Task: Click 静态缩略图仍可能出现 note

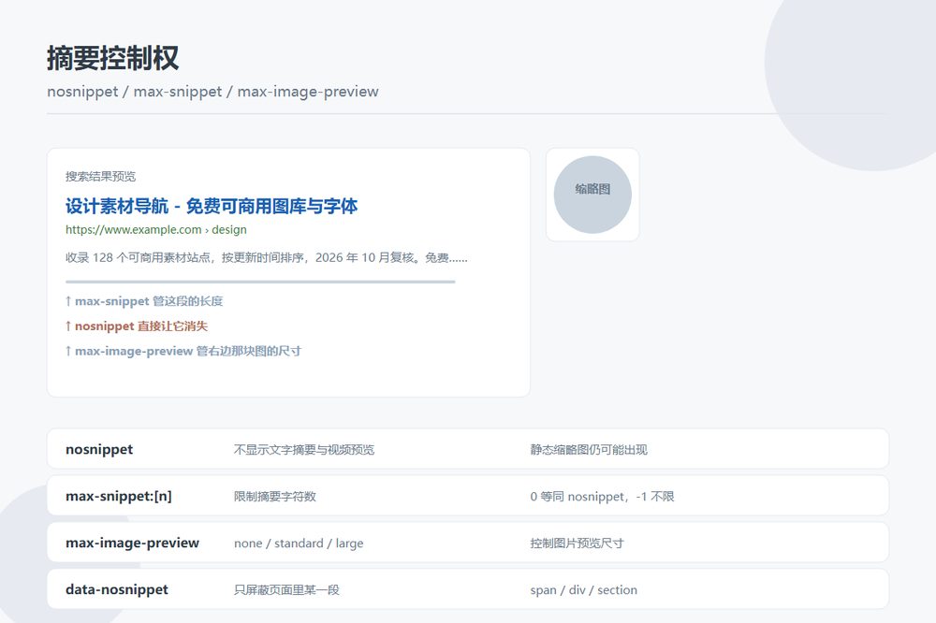Action: (x=589, y=450)
